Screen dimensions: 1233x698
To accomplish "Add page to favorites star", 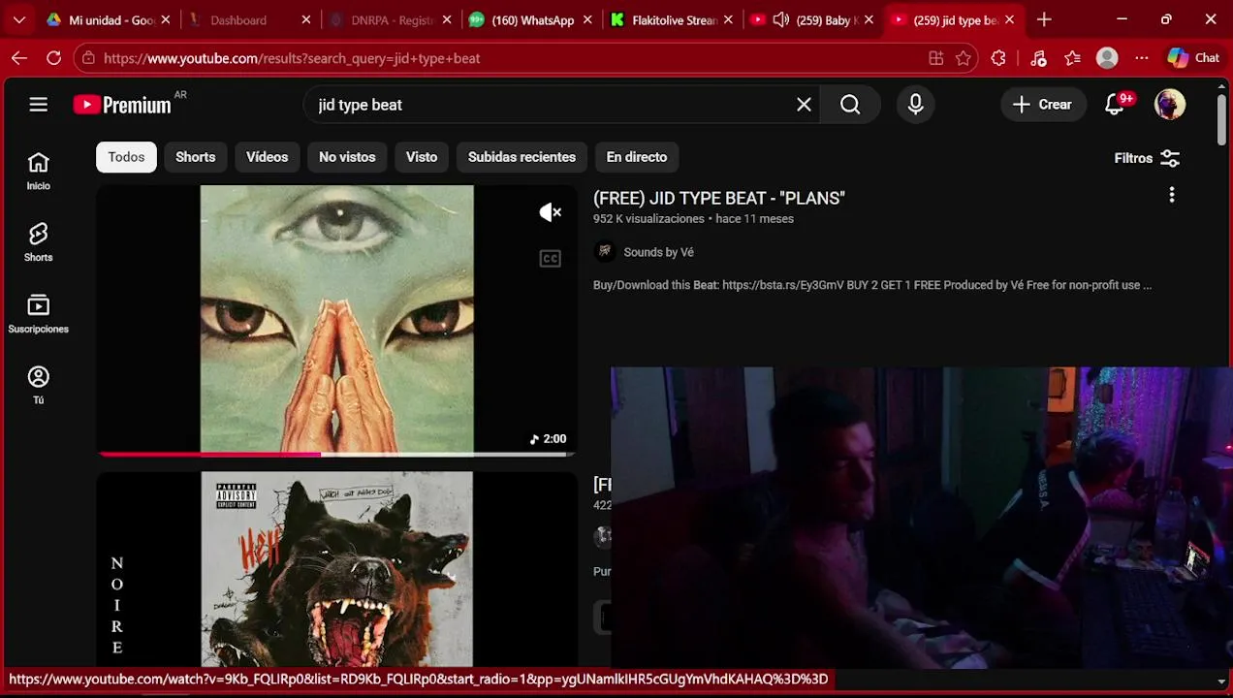I will click(963, 58).
